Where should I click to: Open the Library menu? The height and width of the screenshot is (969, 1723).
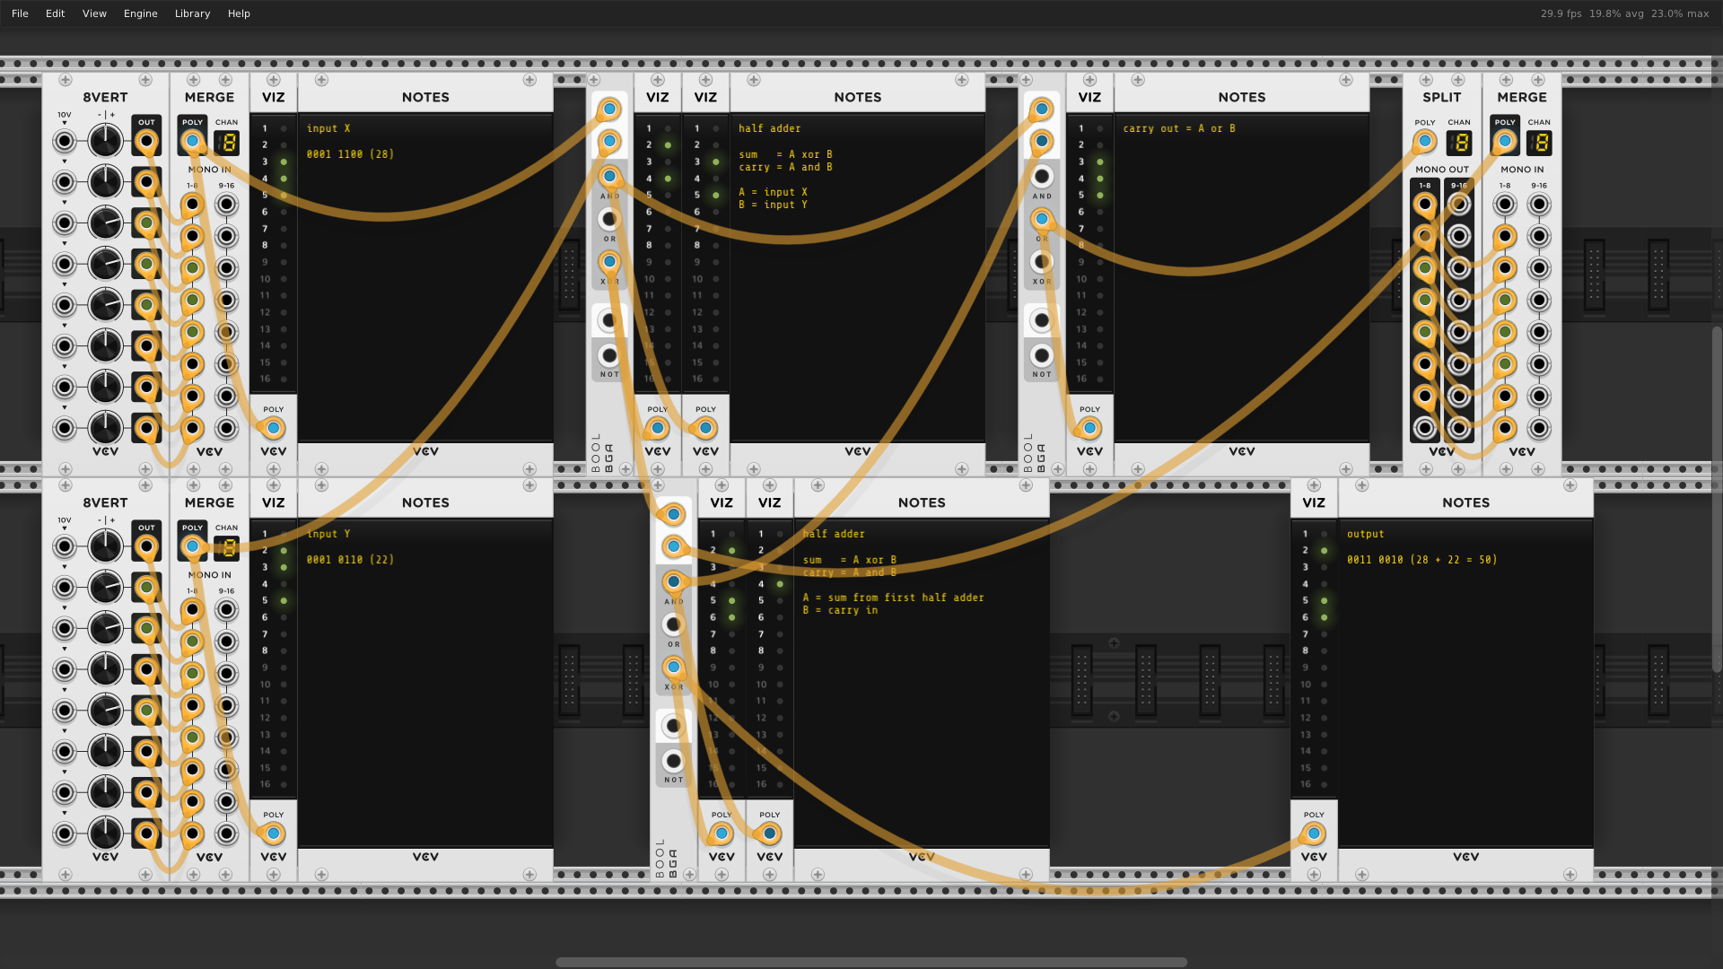click(x=192, y=13)
